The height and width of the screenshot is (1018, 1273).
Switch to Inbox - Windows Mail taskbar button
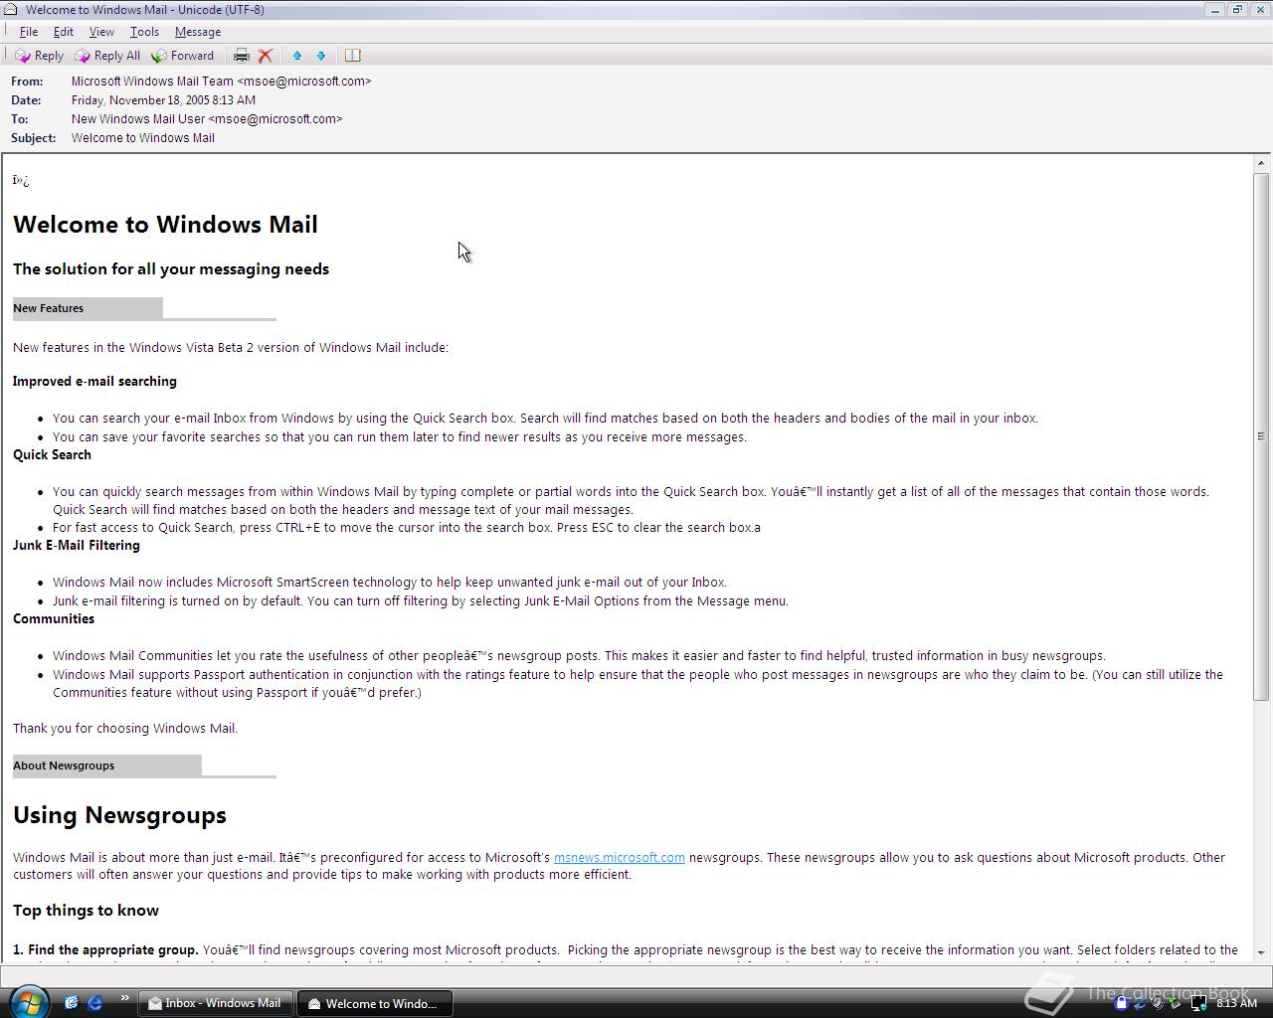click(215, 1003)
